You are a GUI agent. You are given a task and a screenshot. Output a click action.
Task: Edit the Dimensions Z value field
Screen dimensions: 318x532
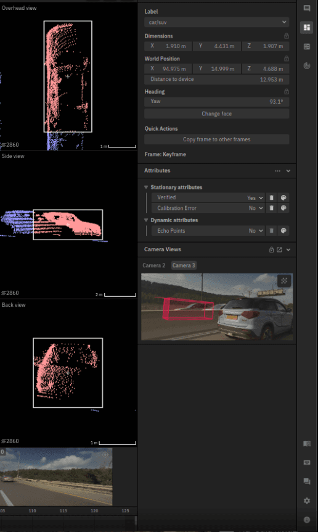click(266, 46)
